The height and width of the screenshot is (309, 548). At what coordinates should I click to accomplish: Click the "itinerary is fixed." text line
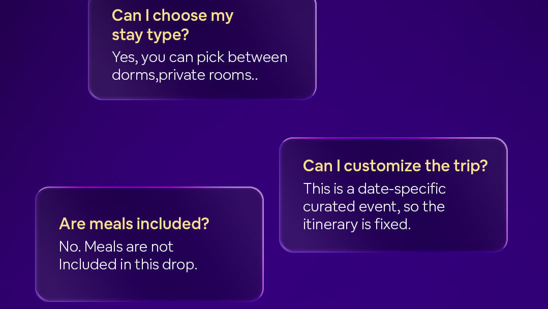(356, 224)
